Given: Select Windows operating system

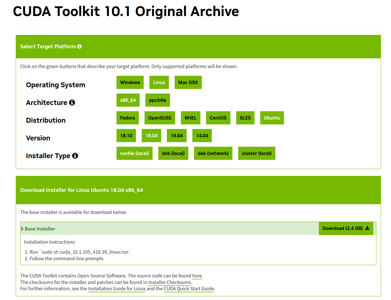Looking at the screenshot, I should (130, 82).
